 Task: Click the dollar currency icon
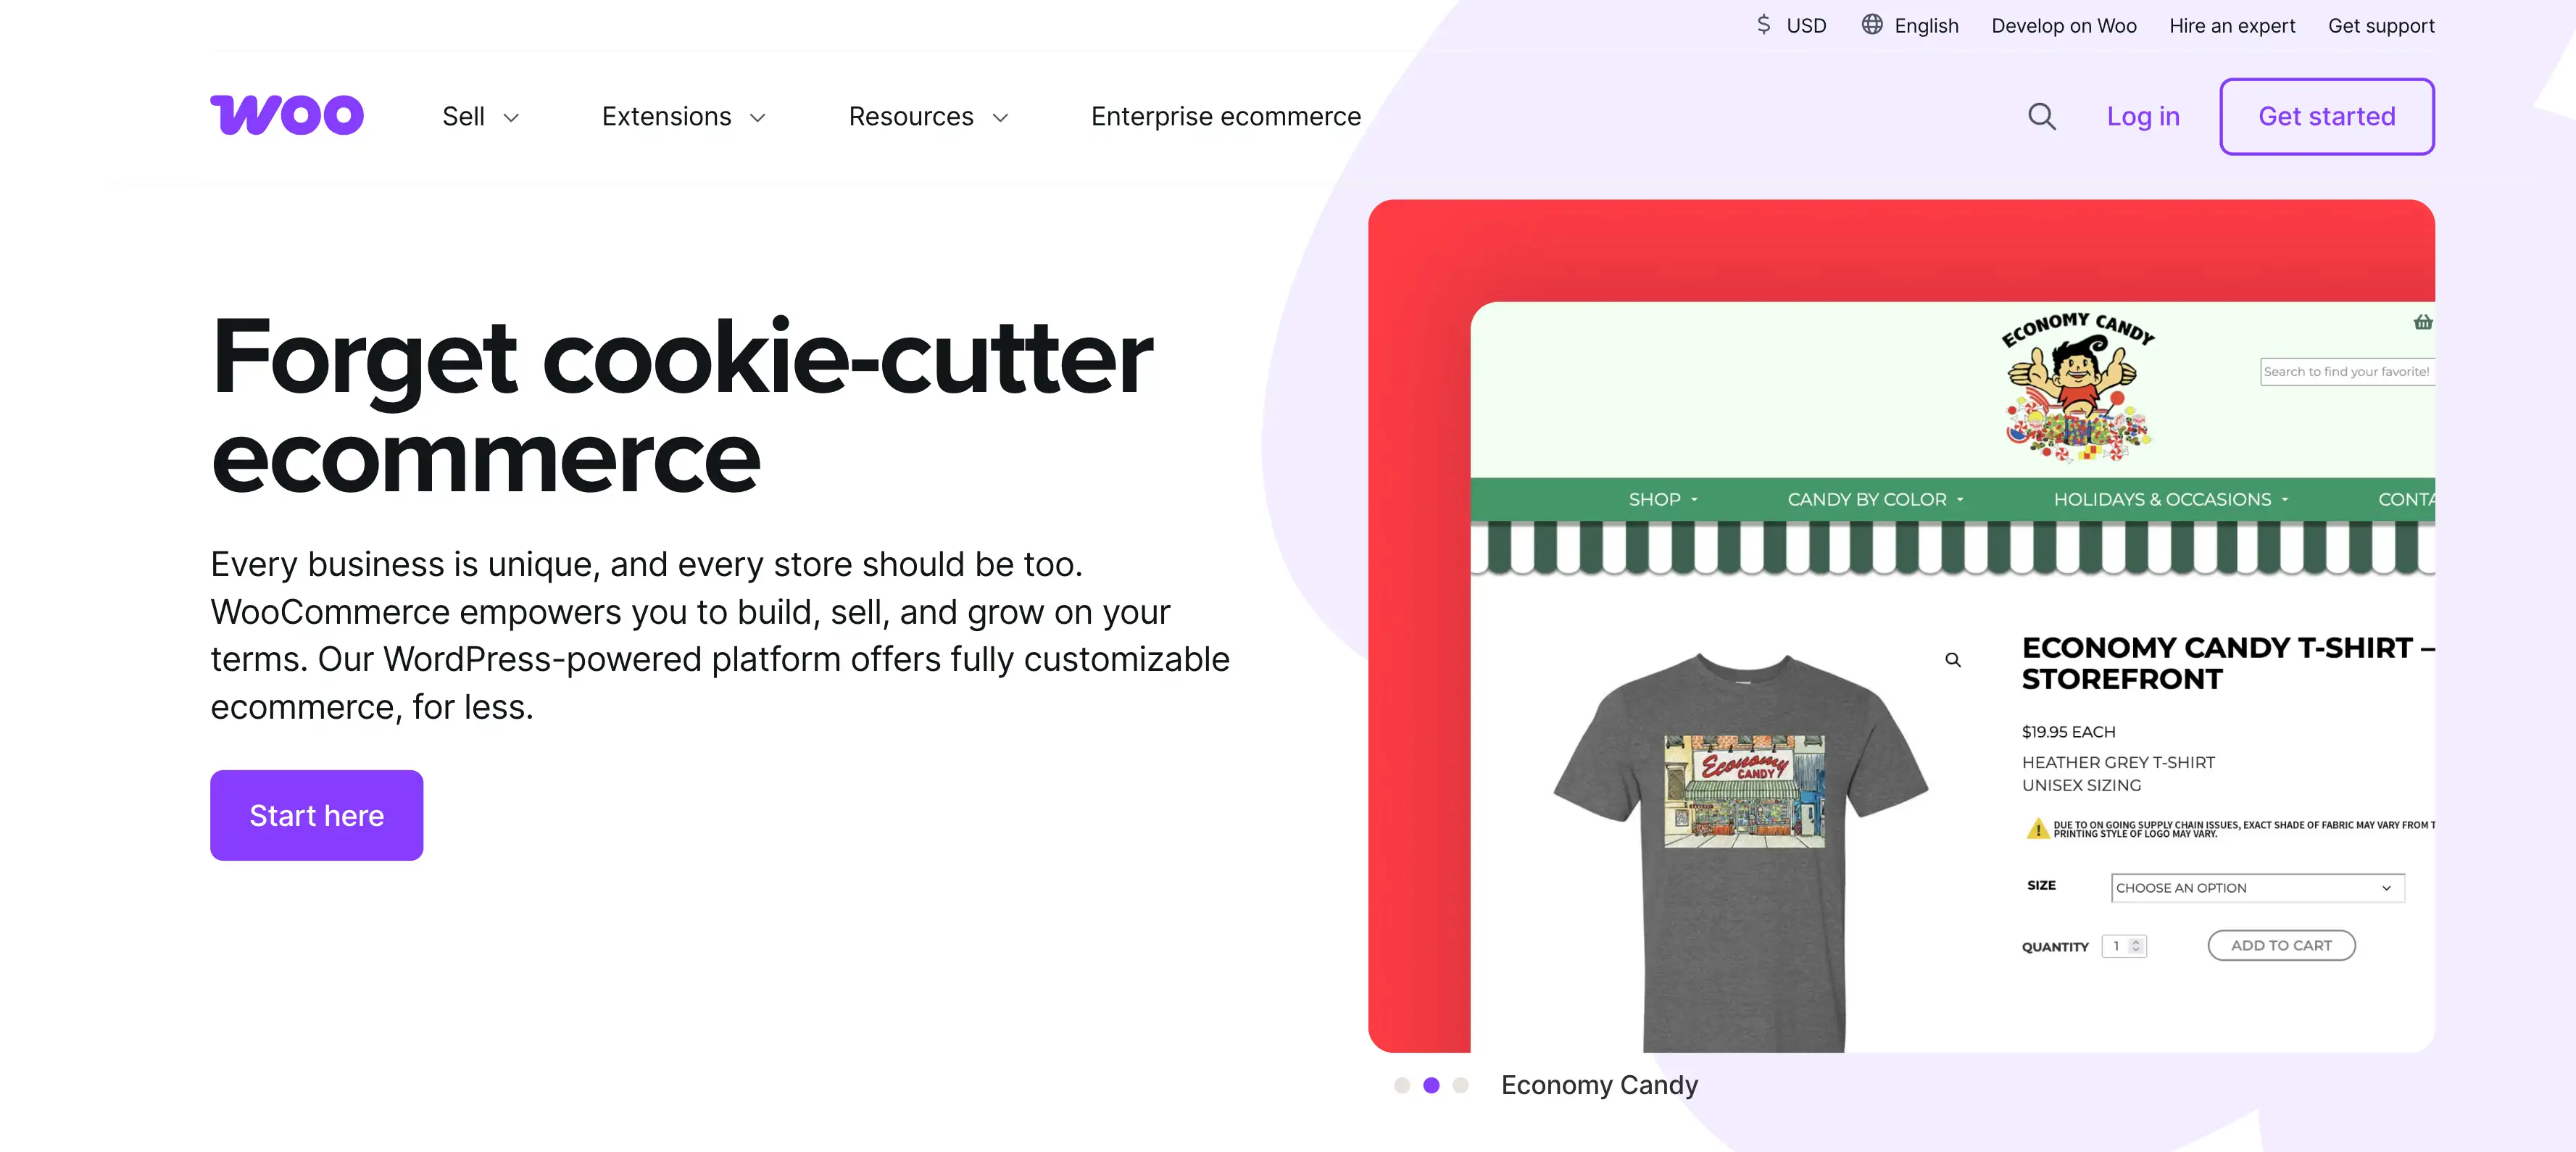(x=1763, y=25)
